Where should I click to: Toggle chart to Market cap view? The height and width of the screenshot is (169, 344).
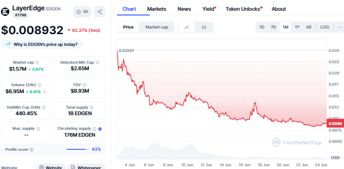point(157,27)
